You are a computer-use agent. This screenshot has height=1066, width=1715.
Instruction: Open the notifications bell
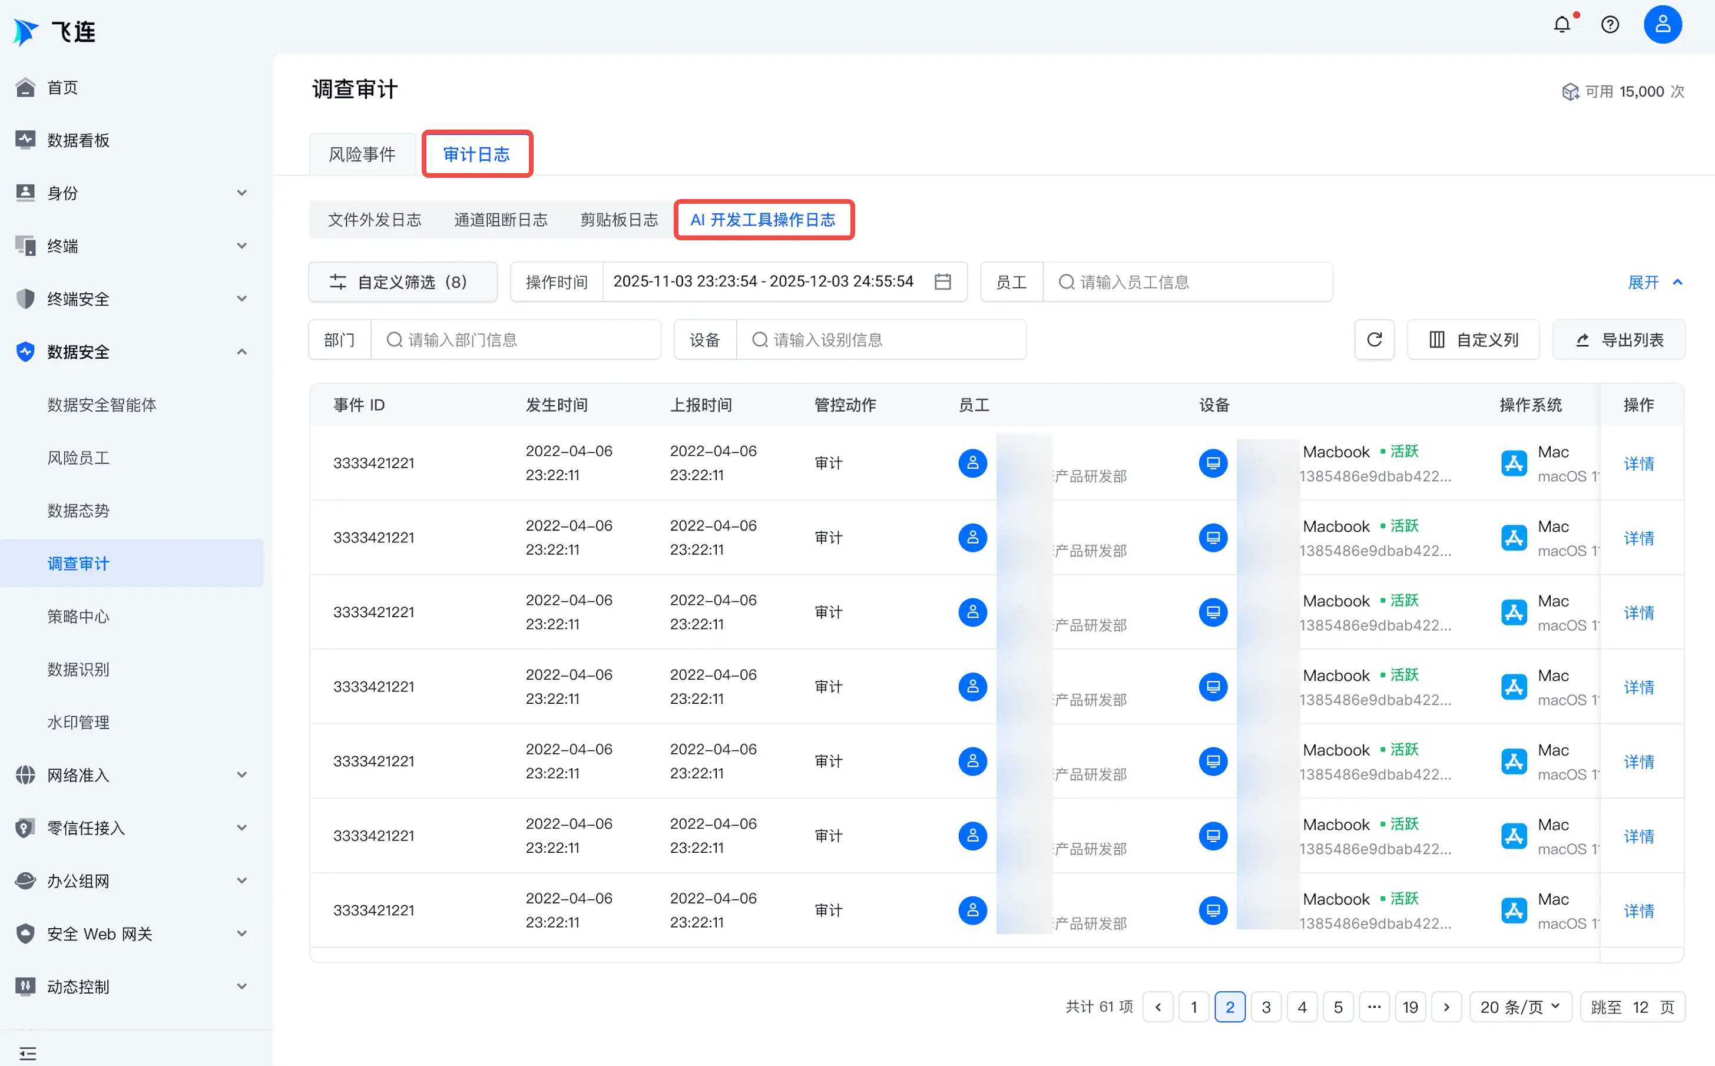1562,25
